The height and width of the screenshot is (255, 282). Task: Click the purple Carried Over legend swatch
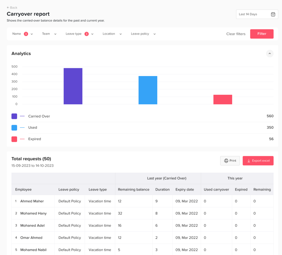click(x=14, y=116)
